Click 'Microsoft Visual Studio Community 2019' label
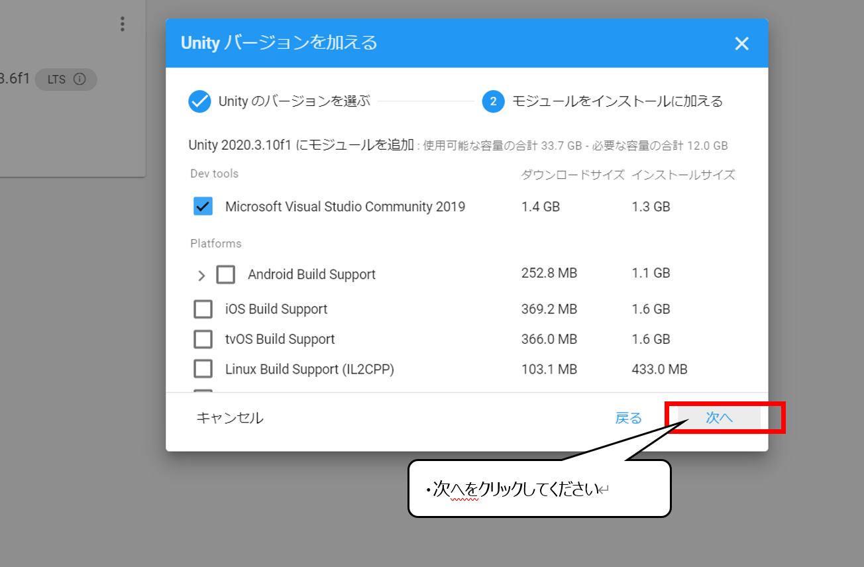 click(x=345, y=207)
